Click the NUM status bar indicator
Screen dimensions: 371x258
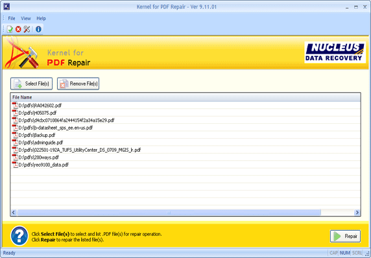[345, 253]
